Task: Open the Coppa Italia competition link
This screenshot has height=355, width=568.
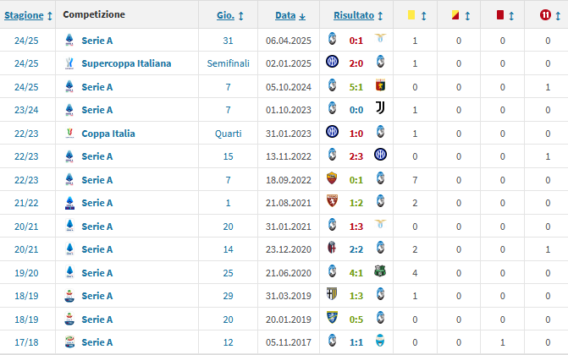Action: pos(108,133)
